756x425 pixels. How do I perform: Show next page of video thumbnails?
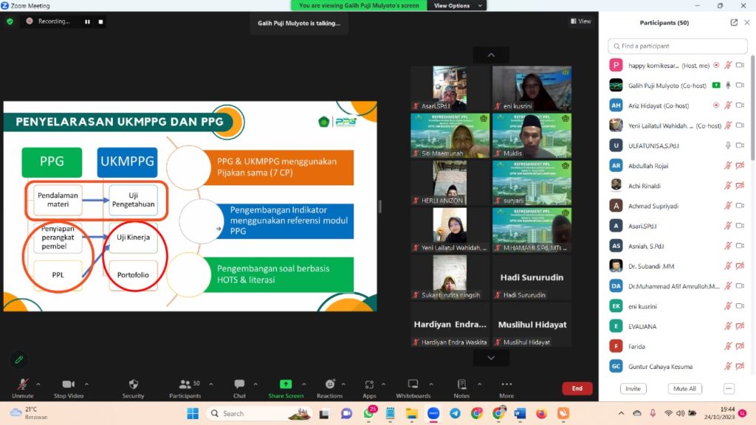(x=491, y=358)
